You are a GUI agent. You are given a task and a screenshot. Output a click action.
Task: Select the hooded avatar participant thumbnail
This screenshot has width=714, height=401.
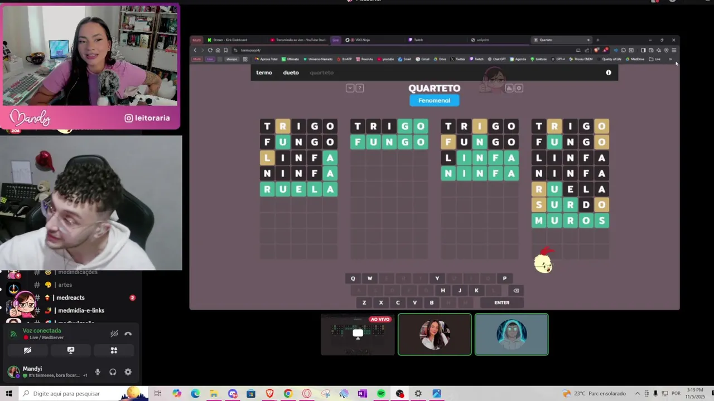[x=512, y=334]
